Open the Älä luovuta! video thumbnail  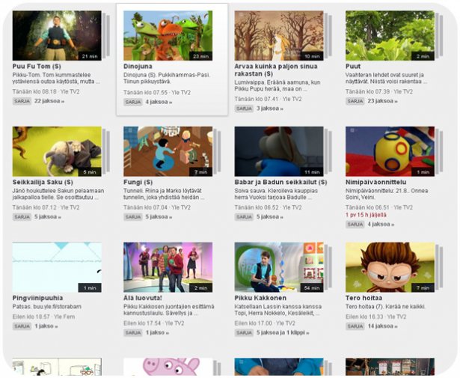[168, 267]
